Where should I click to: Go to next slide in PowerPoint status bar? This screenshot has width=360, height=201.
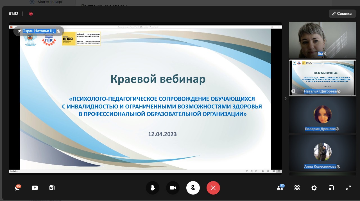click(x=257, y=171)
